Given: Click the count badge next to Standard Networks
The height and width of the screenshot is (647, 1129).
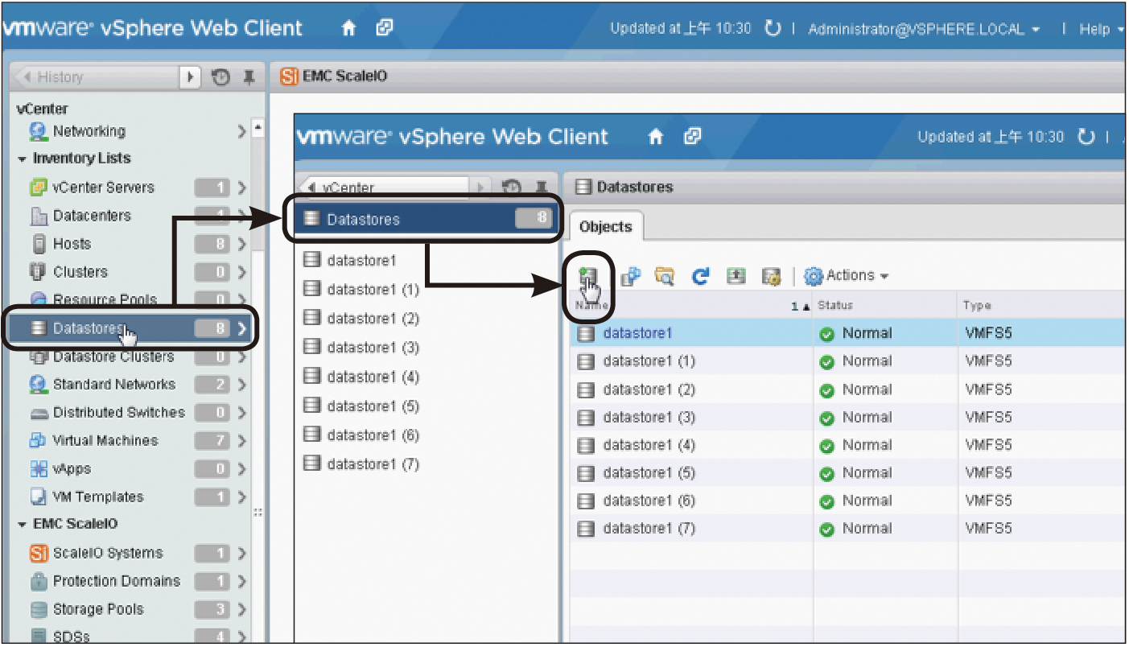Looking at the screenshot, I should coord(212,385).
